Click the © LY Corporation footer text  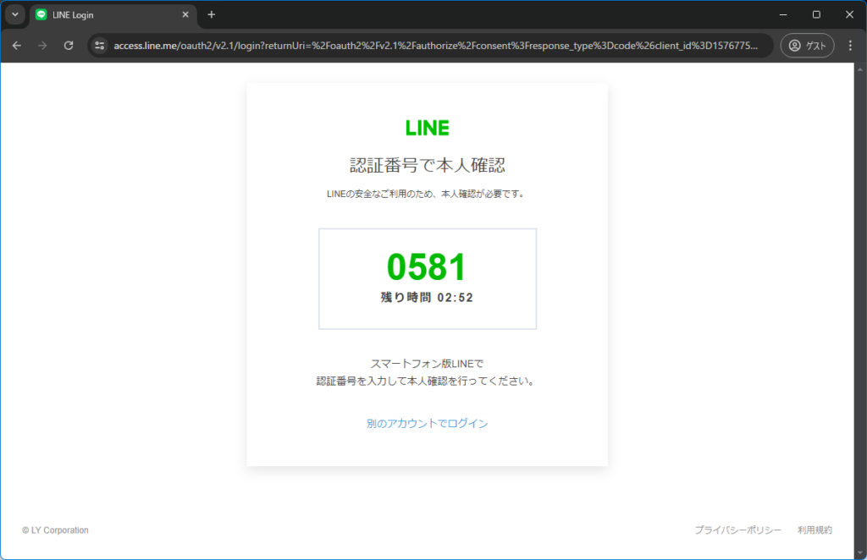tap(55, 530)
